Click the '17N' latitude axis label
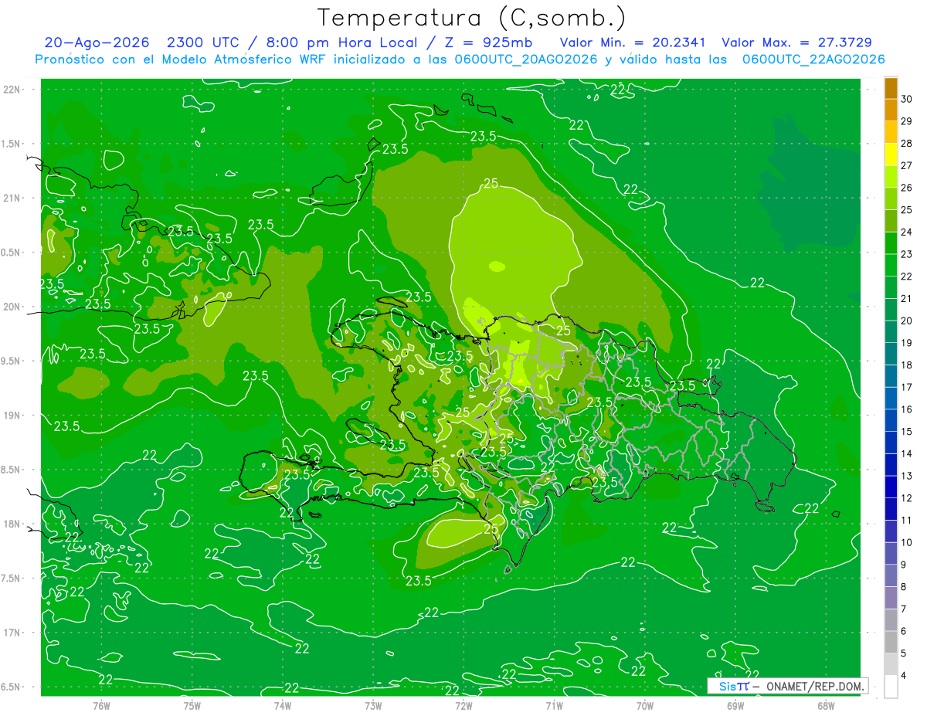The width and height of the screenshot is (927, 716). pos(12,633)
